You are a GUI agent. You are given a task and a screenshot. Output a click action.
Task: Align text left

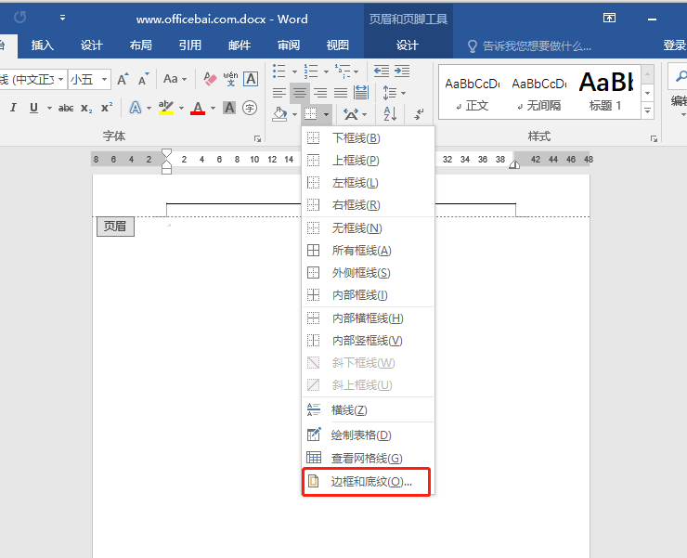tap(279, 93)
